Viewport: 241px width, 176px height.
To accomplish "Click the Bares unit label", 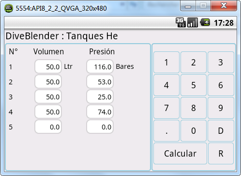I will [x=125, y=66].
